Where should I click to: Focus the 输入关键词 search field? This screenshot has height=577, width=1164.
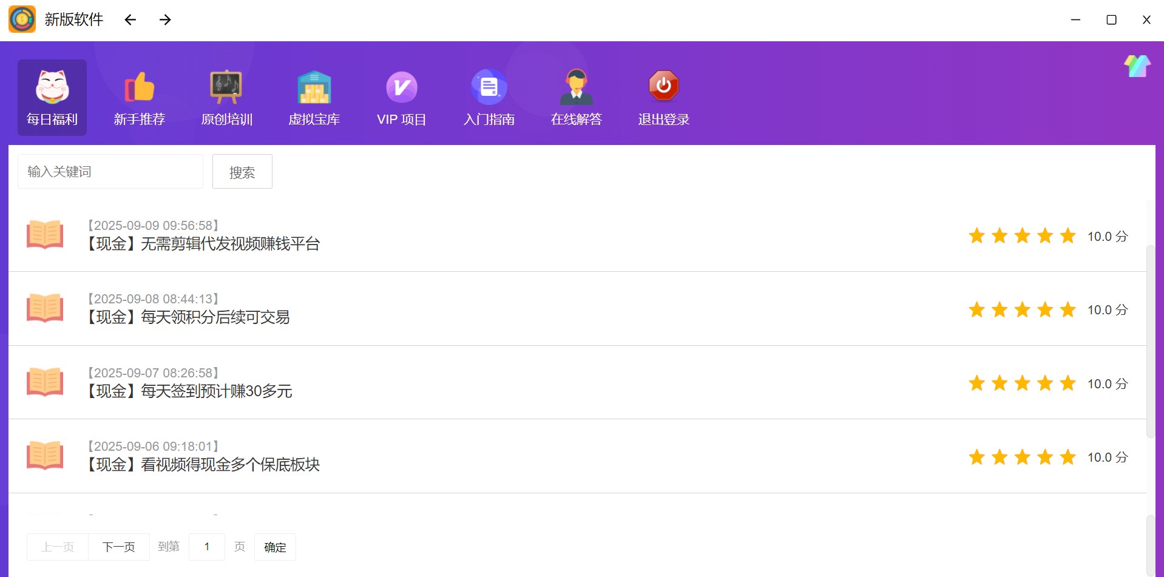click(110, 172)
